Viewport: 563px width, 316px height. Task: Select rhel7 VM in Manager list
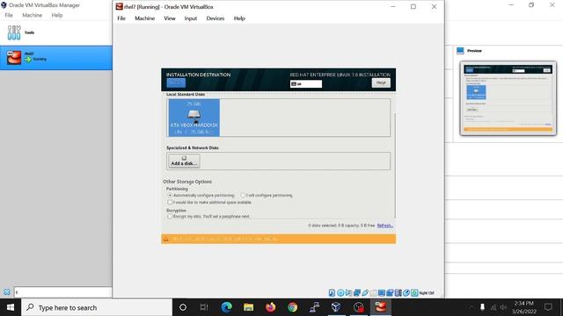pos(56,58)
